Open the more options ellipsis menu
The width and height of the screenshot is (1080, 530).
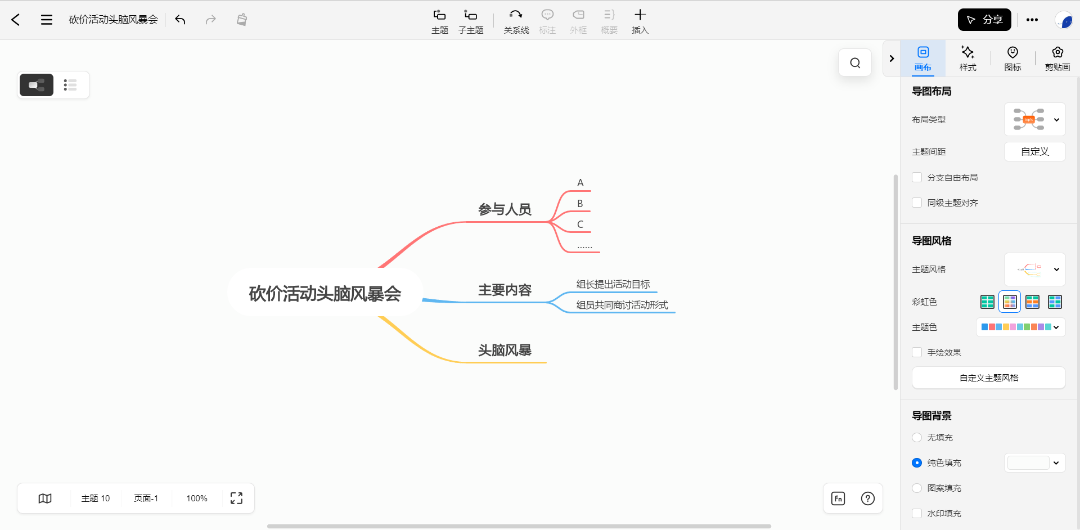(1032, 20)
